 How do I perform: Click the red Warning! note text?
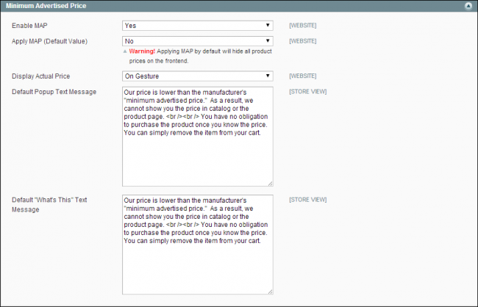pos(142,51)
